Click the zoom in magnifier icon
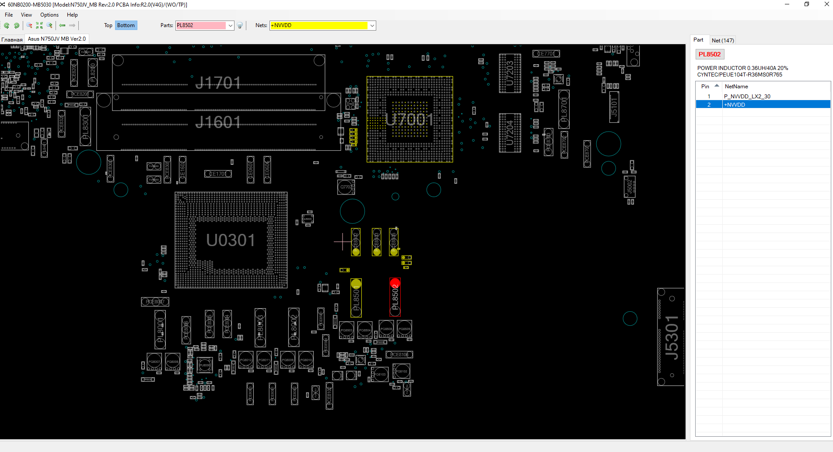This screenshot has width=833, height=452. 49,25
